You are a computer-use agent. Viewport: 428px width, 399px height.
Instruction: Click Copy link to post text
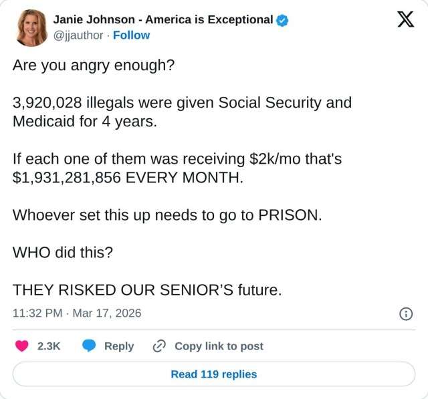pyautogui.click(x=219, y=346)
